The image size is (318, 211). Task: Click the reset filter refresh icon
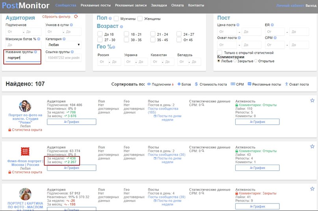pos(76,17)
